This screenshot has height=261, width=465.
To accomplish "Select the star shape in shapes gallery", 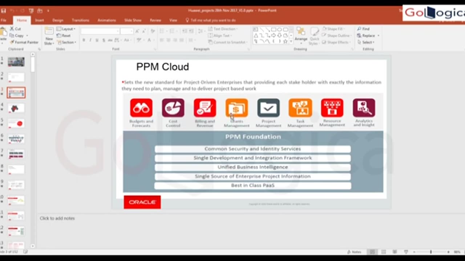I will (285, 41).
